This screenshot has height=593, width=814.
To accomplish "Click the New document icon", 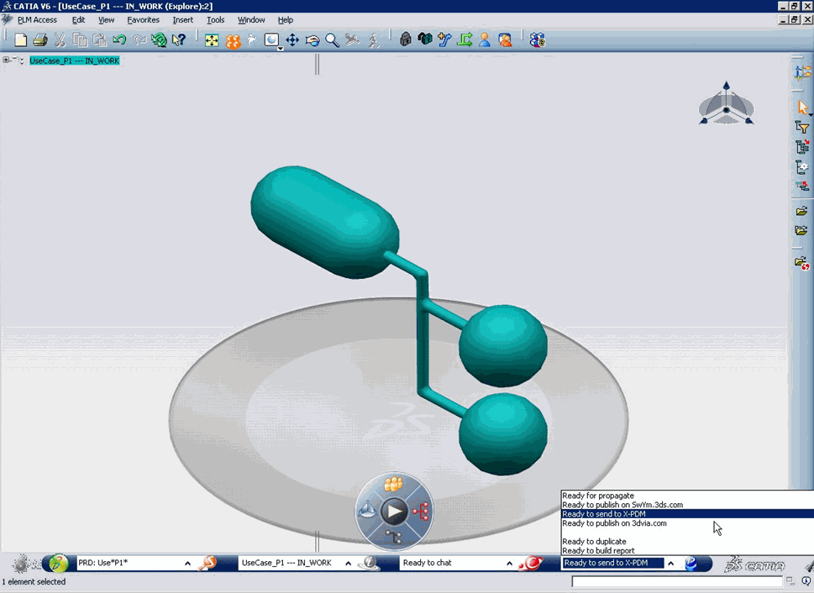I will coord(21,40).
